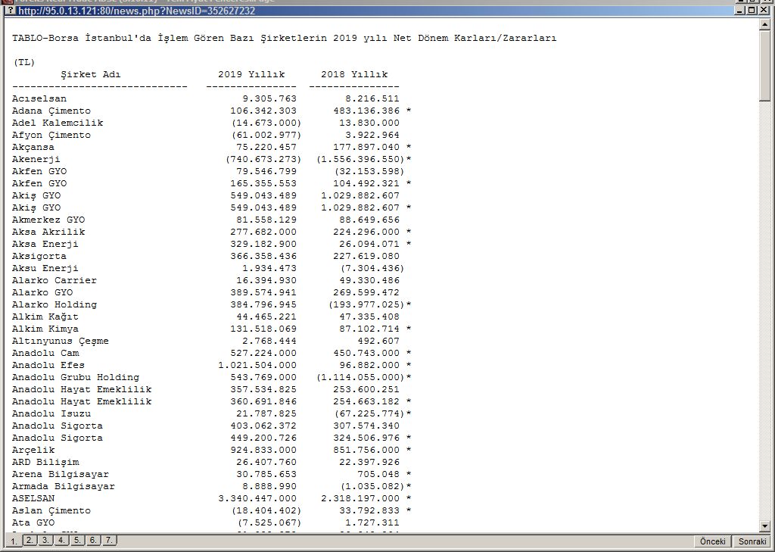
Task: Click Adana Çimento's 2018 value 483.136.386
Action: tap(366, 111)
